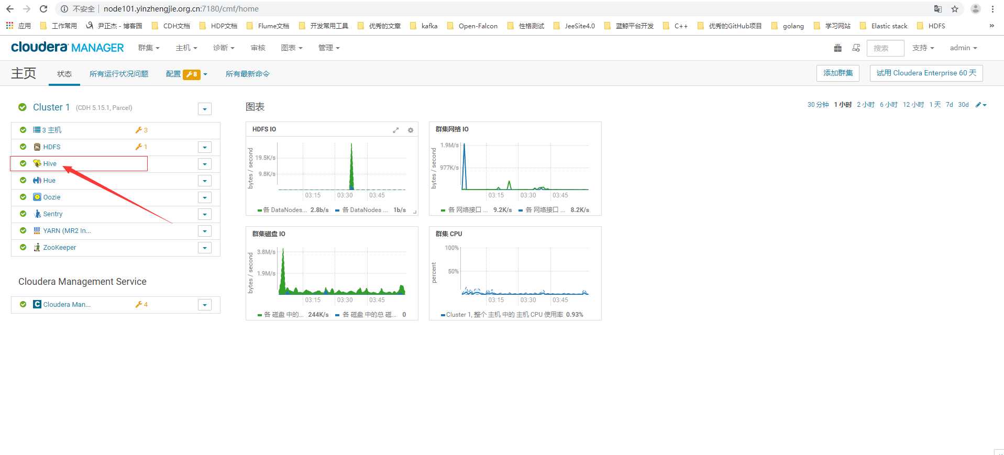Open the running commands icon beside search

click(856, 48)
